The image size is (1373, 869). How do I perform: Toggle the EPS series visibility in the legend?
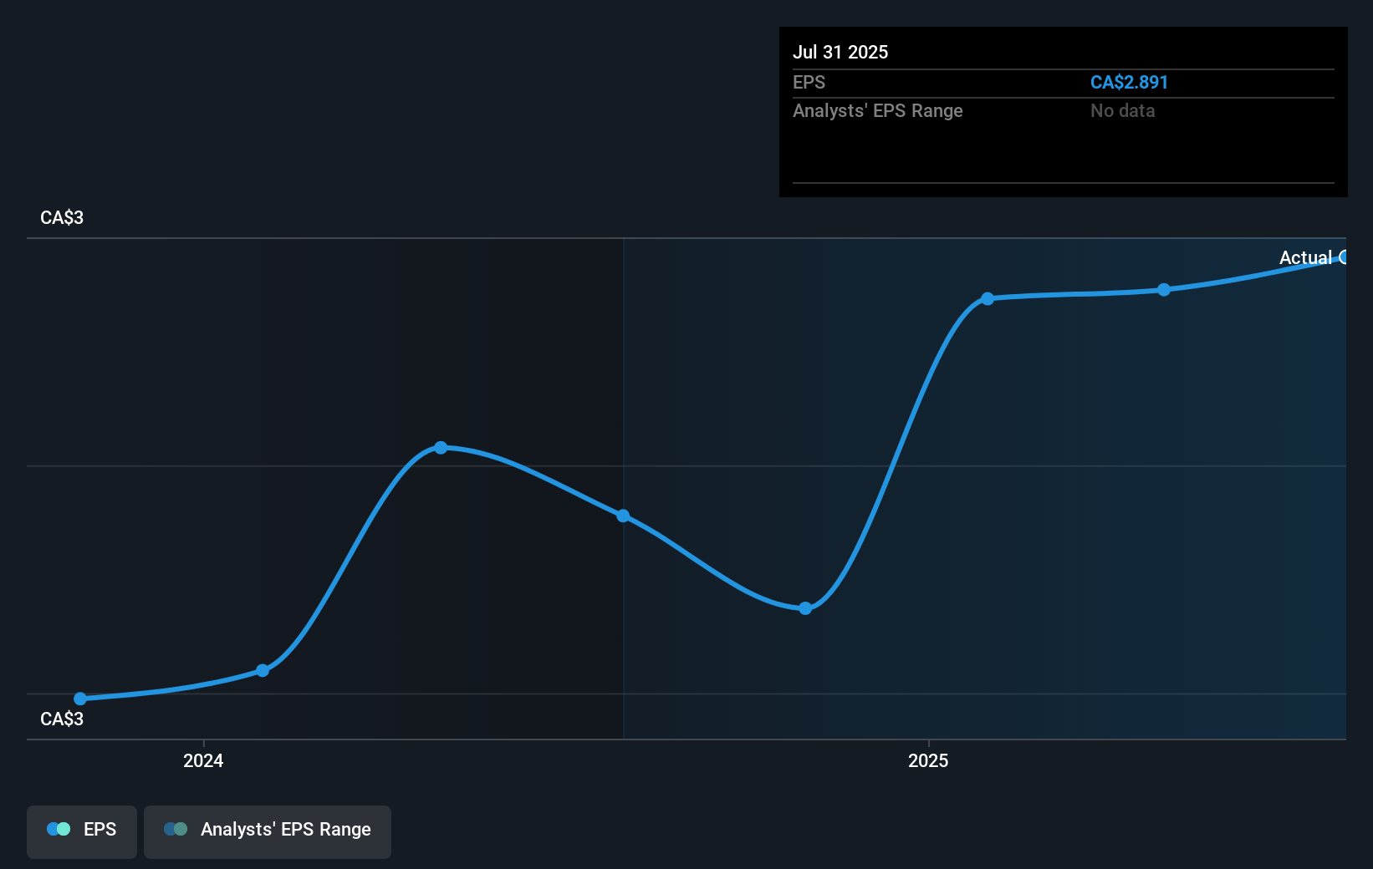[x=81, y=831]
